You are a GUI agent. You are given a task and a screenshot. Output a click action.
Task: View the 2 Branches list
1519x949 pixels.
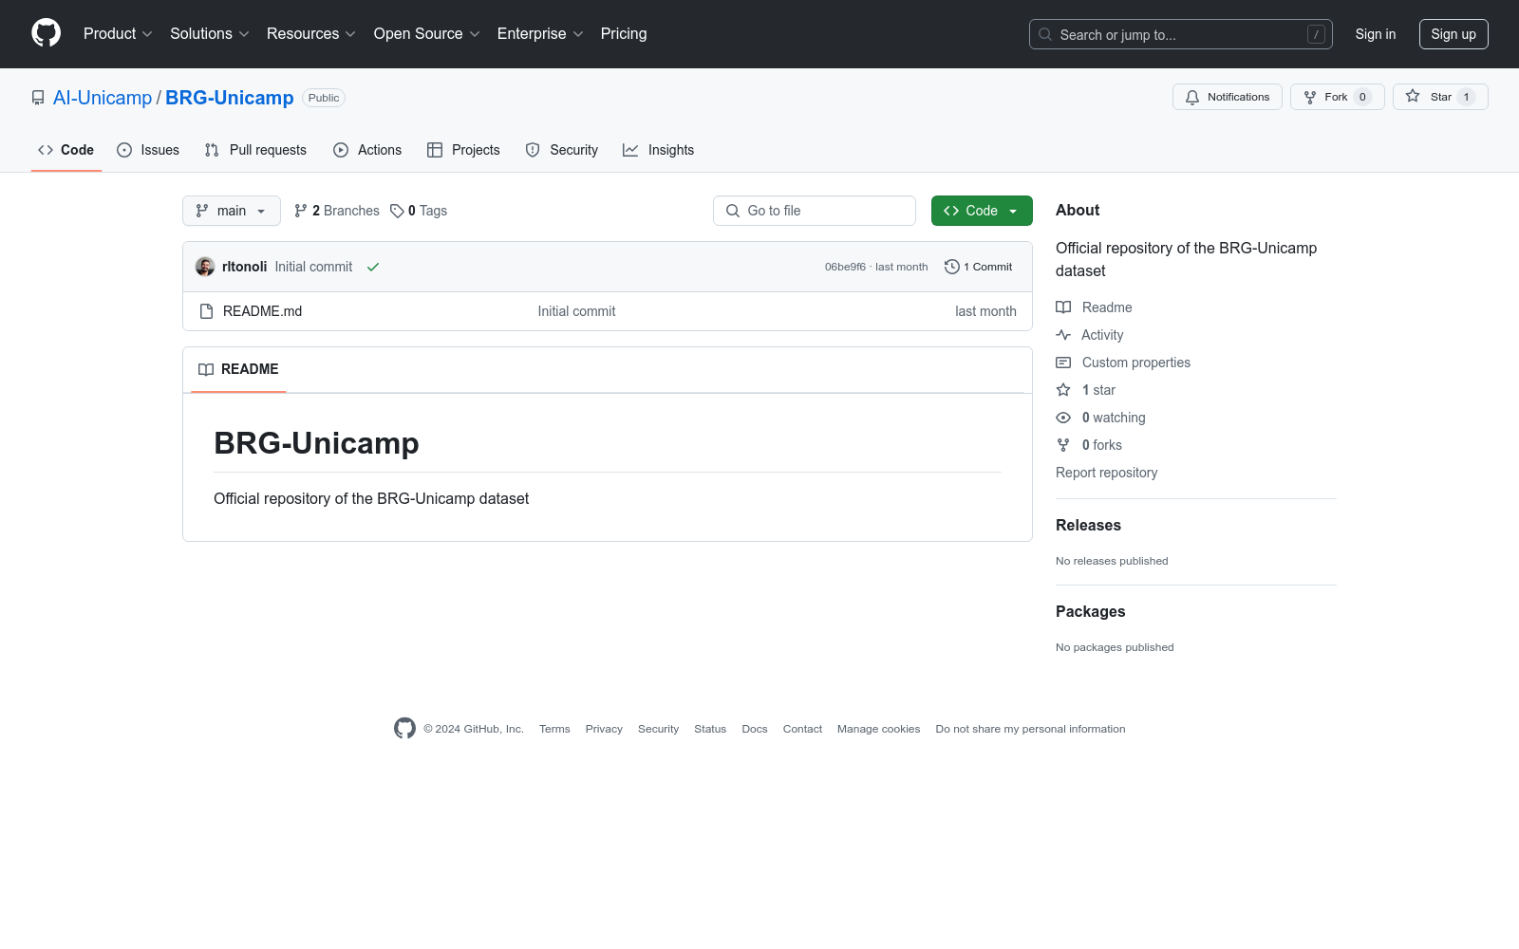337,211
